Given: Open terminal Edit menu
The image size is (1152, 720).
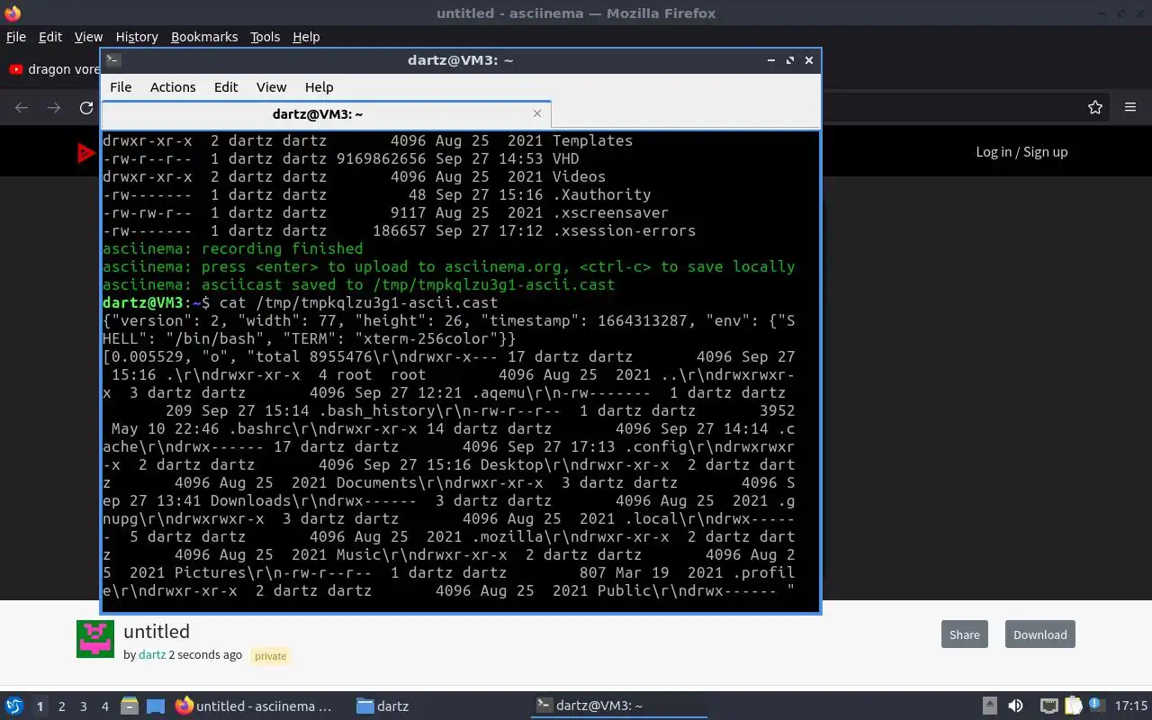Looking at the screenshot, I should [x=226, y=87].
